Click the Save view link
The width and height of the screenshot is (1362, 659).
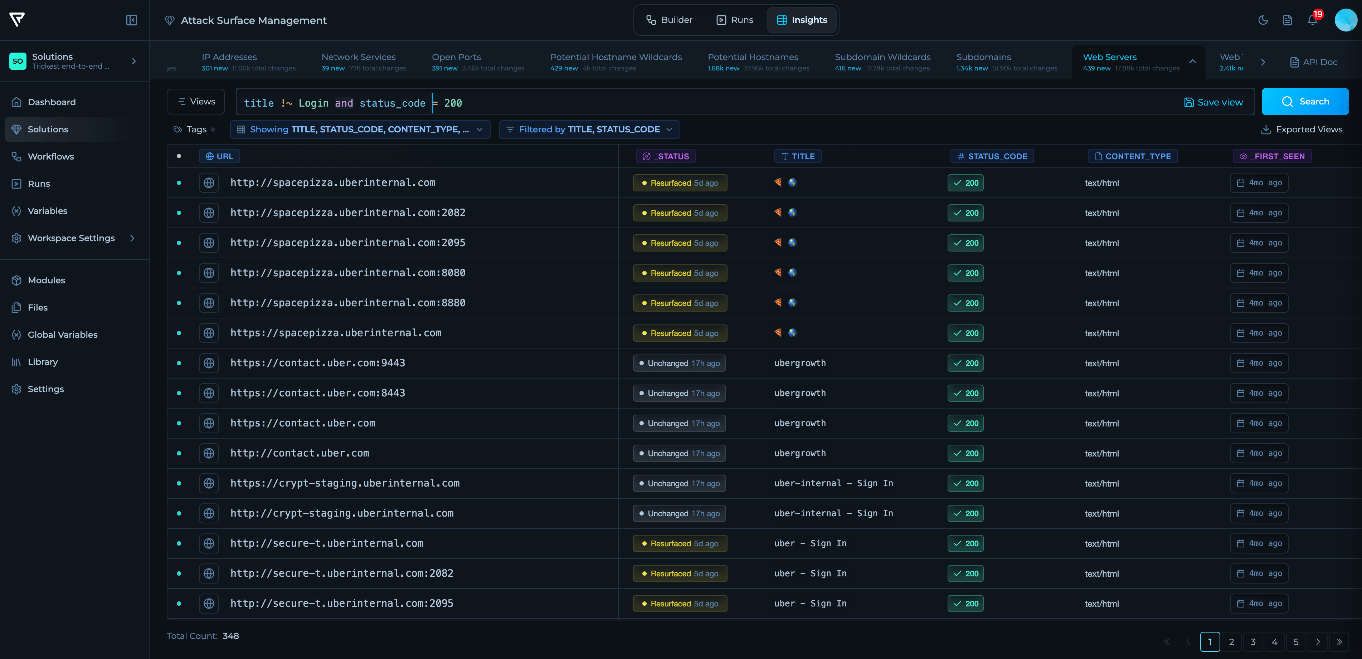click(1213, 103)
